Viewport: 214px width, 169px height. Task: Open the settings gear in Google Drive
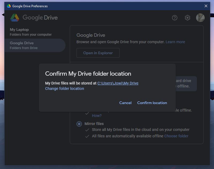coord(188,18)
